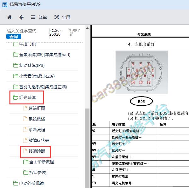189x188 pixels.
Task: Select the 远光灯＋ cell
Action: pyautogui.click(x=134, y=144)
